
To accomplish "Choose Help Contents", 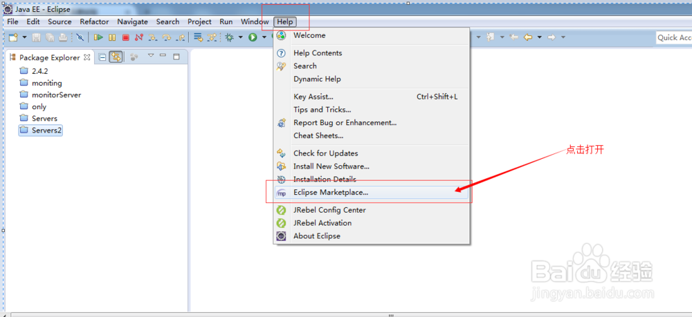I will pyautogui.click(x=372, y=52).
